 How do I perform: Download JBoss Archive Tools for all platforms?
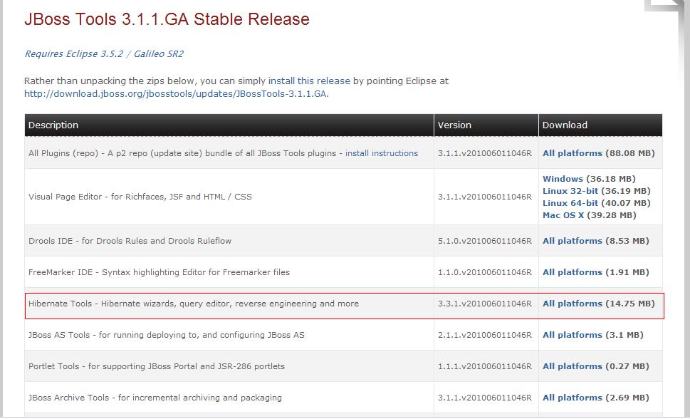pos(572,398)
